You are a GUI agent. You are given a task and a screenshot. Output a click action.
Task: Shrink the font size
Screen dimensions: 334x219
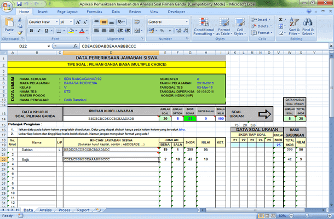(85, 22)
